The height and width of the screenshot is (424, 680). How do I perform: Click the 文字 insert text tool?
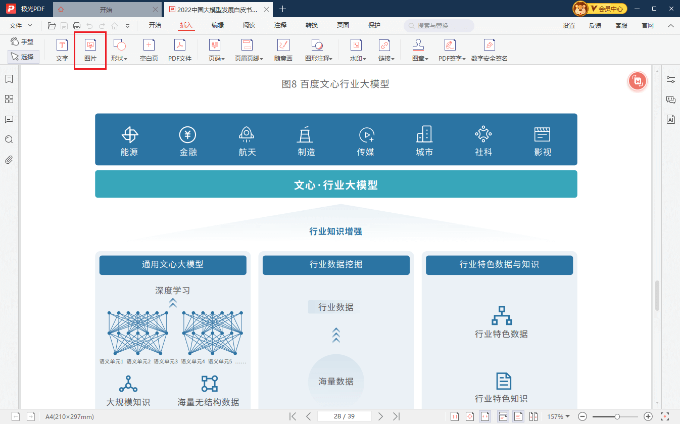pyautogui.click(x=62, y=51)
